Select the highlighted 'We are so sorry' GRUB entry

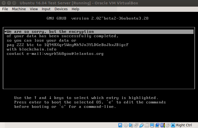(99, 32)
